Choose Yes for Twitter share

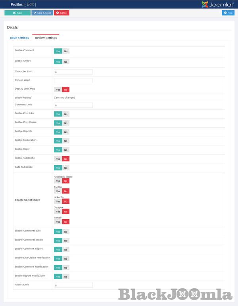[58, 191]
